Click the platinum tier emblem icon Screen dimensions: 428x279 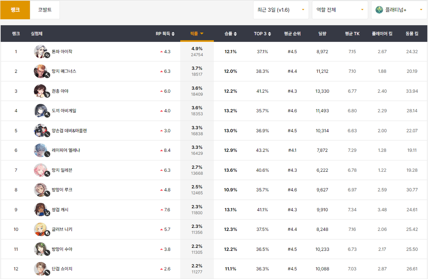[379, 10]
